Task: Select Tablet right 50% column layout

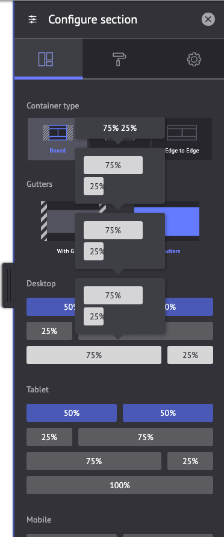Action: pos(168,413)
